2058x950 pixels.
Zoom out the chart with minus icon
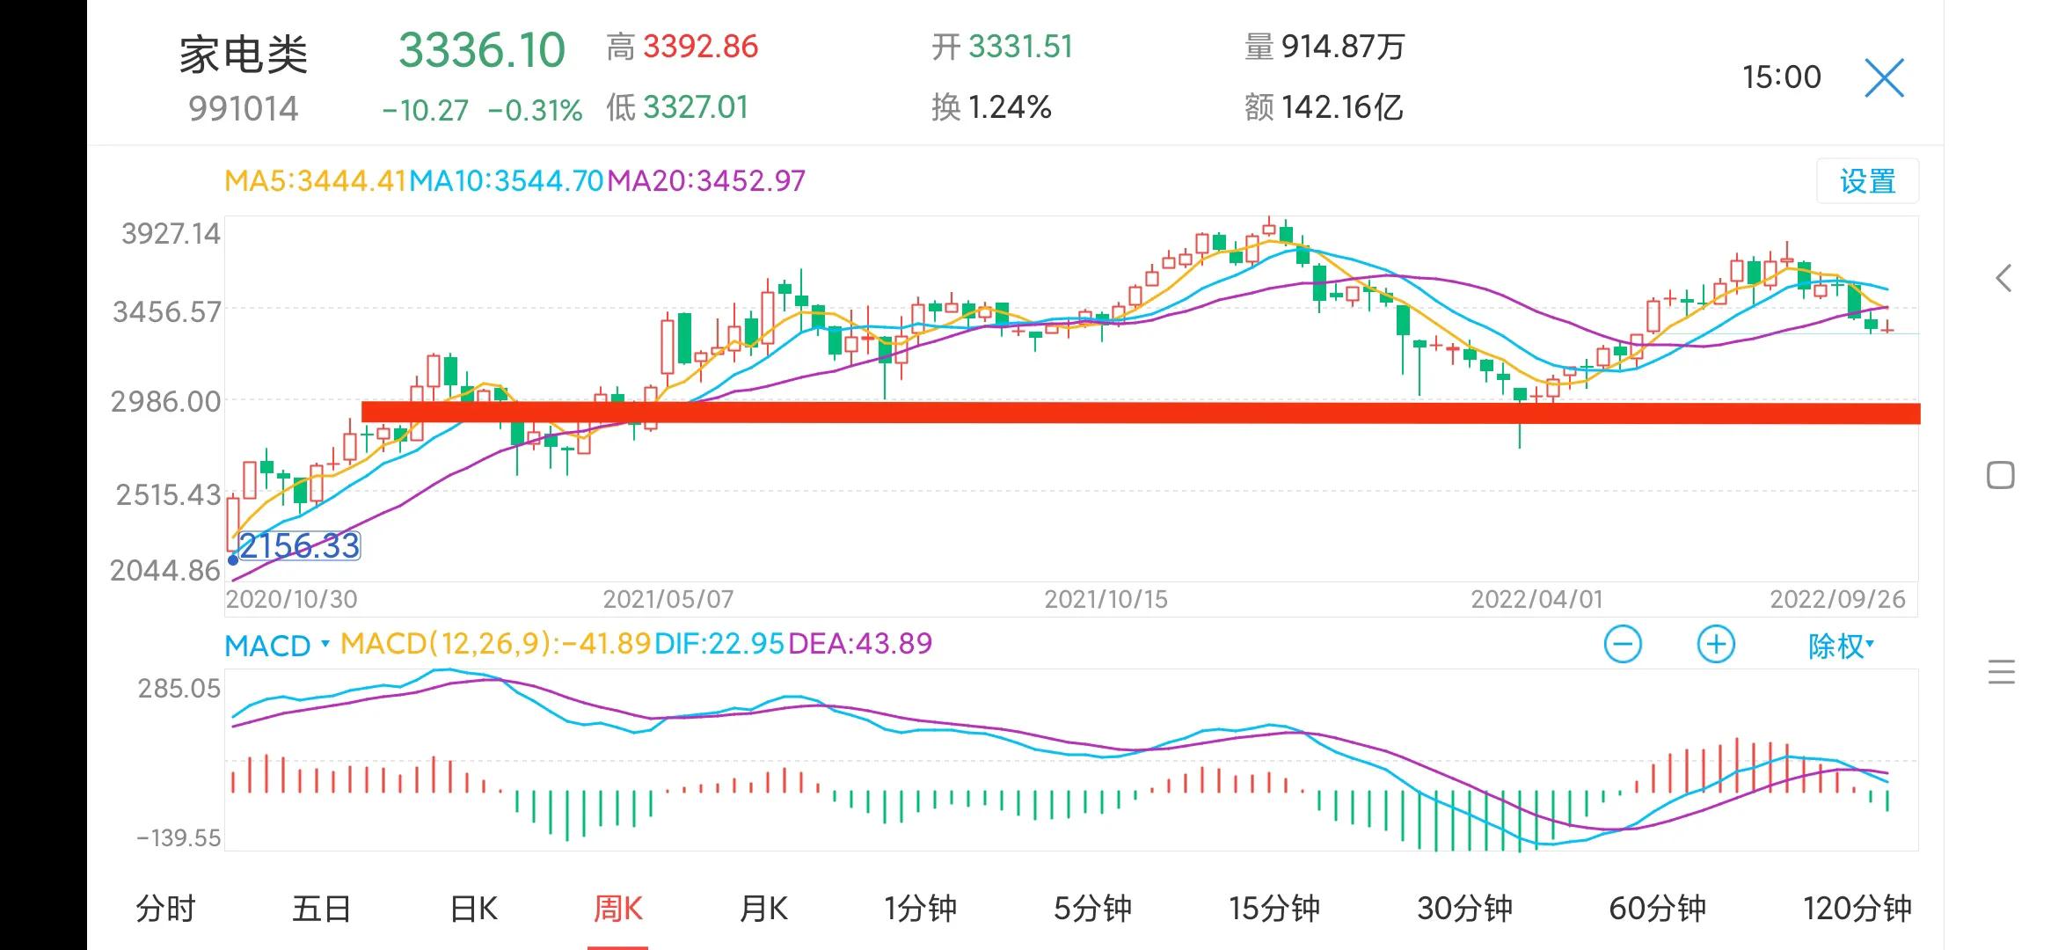(x=1623, y=645)
